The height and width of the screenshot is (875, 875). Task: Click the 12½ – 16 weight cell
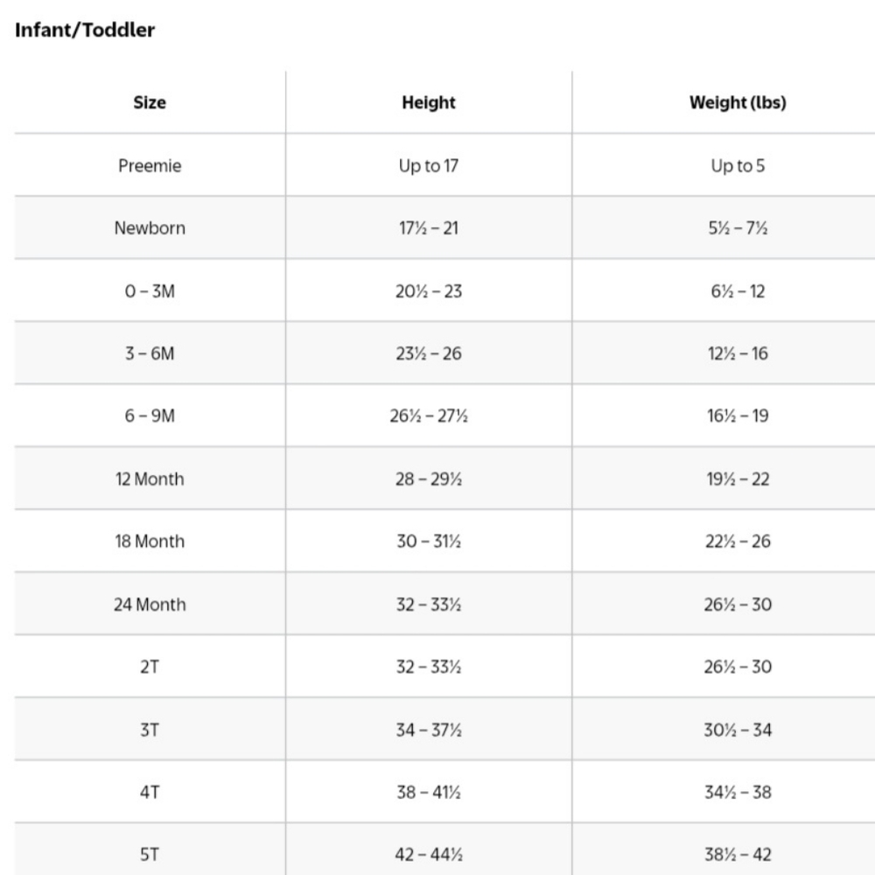738,353
